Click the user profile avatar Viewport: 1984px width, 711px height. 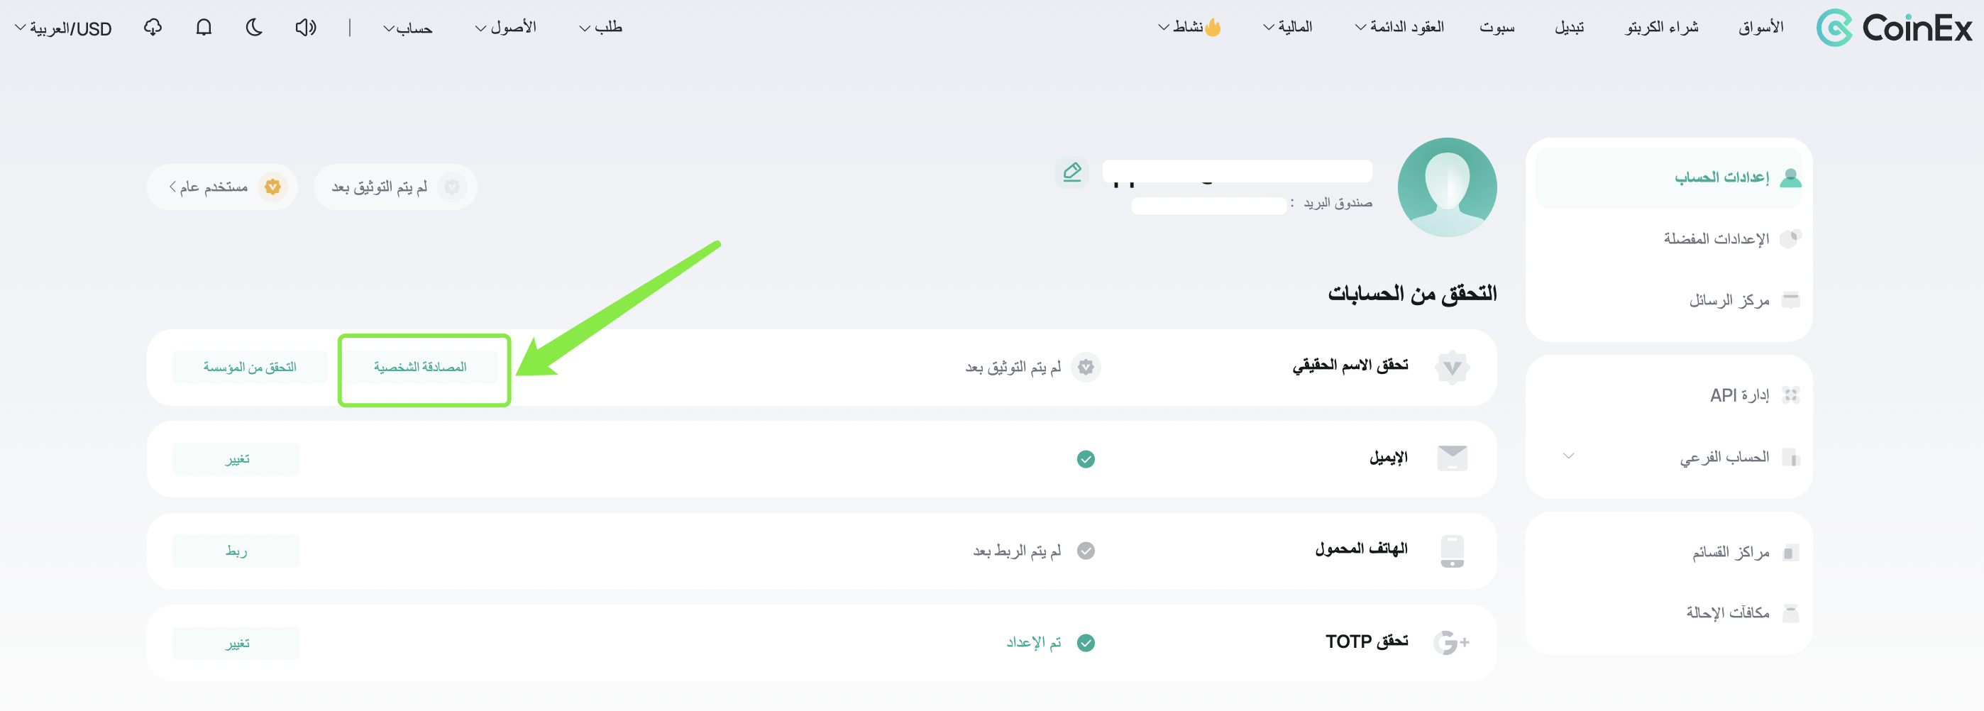1446,187
